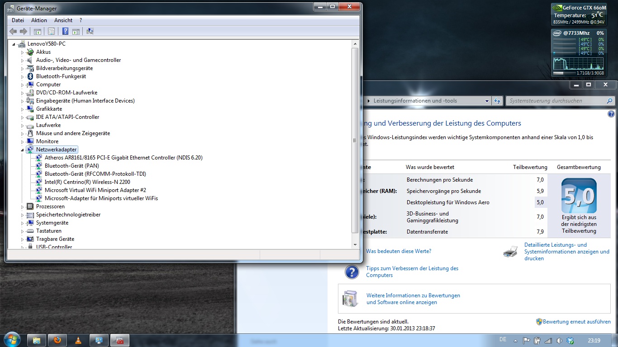
Task: Open Windows Explorer from the taskbar
Action: tap(37, 340)
